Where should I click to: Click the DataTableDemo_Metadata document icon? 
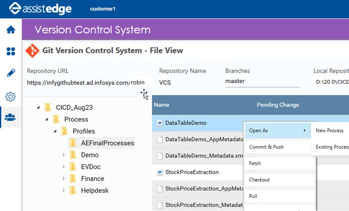pyautogui.click(x=160, y=156)
